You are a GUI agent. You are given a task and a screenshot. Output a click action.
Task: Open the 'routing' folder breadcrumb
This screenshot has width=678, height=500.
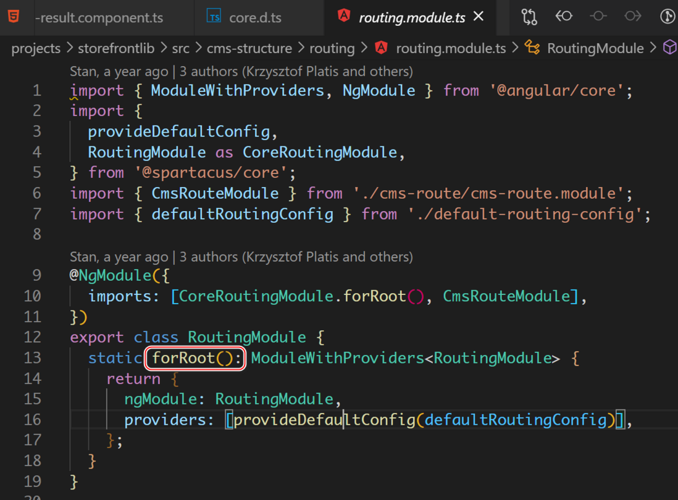(332, 48)
